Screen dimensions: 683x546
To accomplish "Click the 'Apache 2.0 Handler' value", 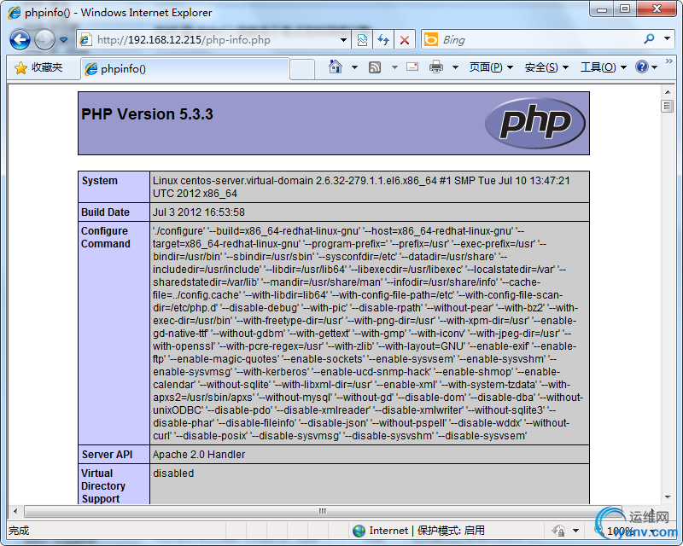I will 199,455.
